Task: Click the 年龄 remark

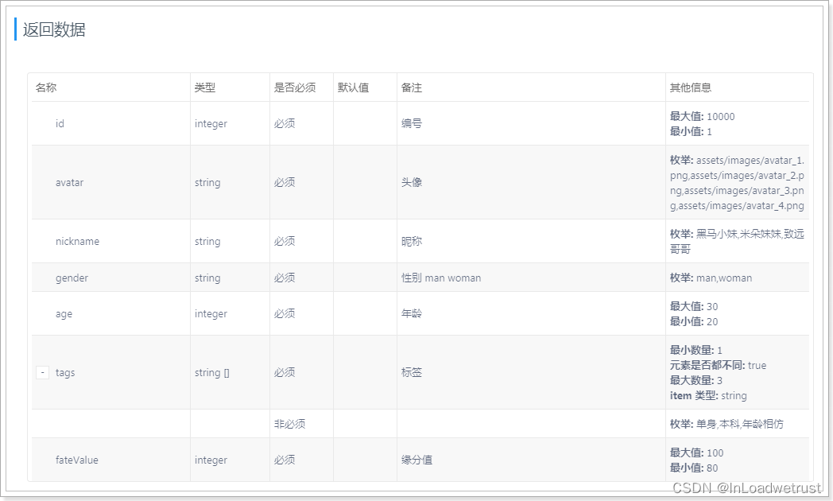Action: tap(412, 313)
